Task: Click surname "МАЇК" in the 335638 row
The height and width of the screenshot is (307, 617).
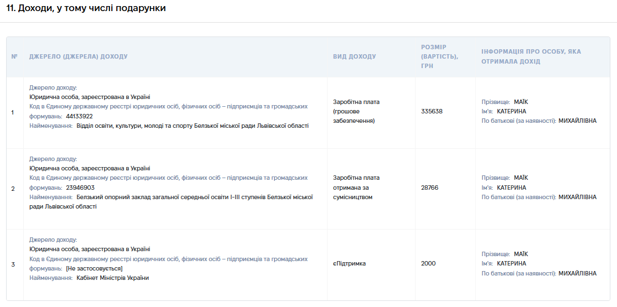Action: 521,102
